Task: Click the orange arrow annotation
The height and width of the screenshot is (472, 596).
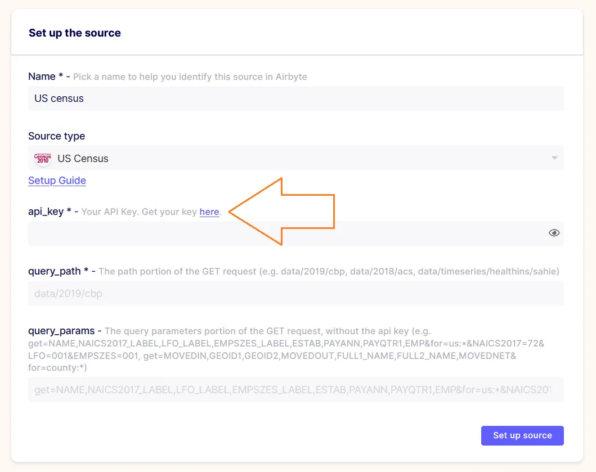Action: (282, 212)
